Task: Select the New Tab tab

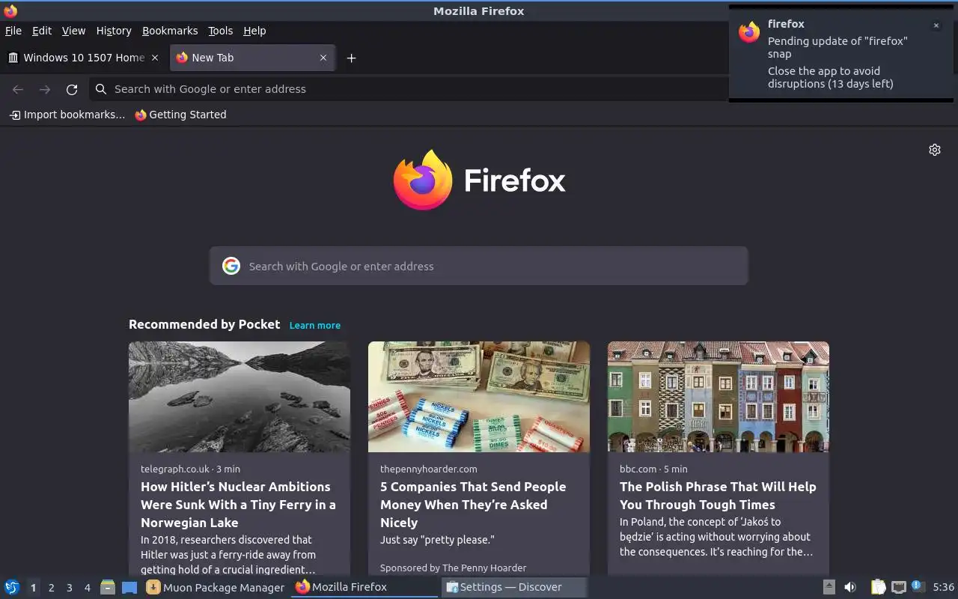Action: pos(251,58)
